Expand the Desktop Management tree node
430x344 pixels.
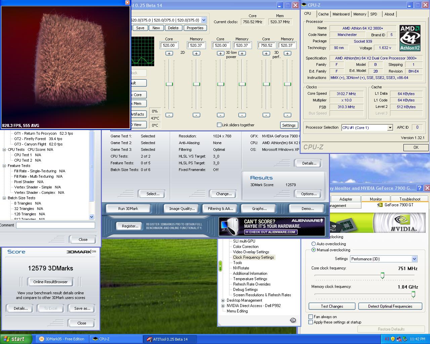pos(223,300)
